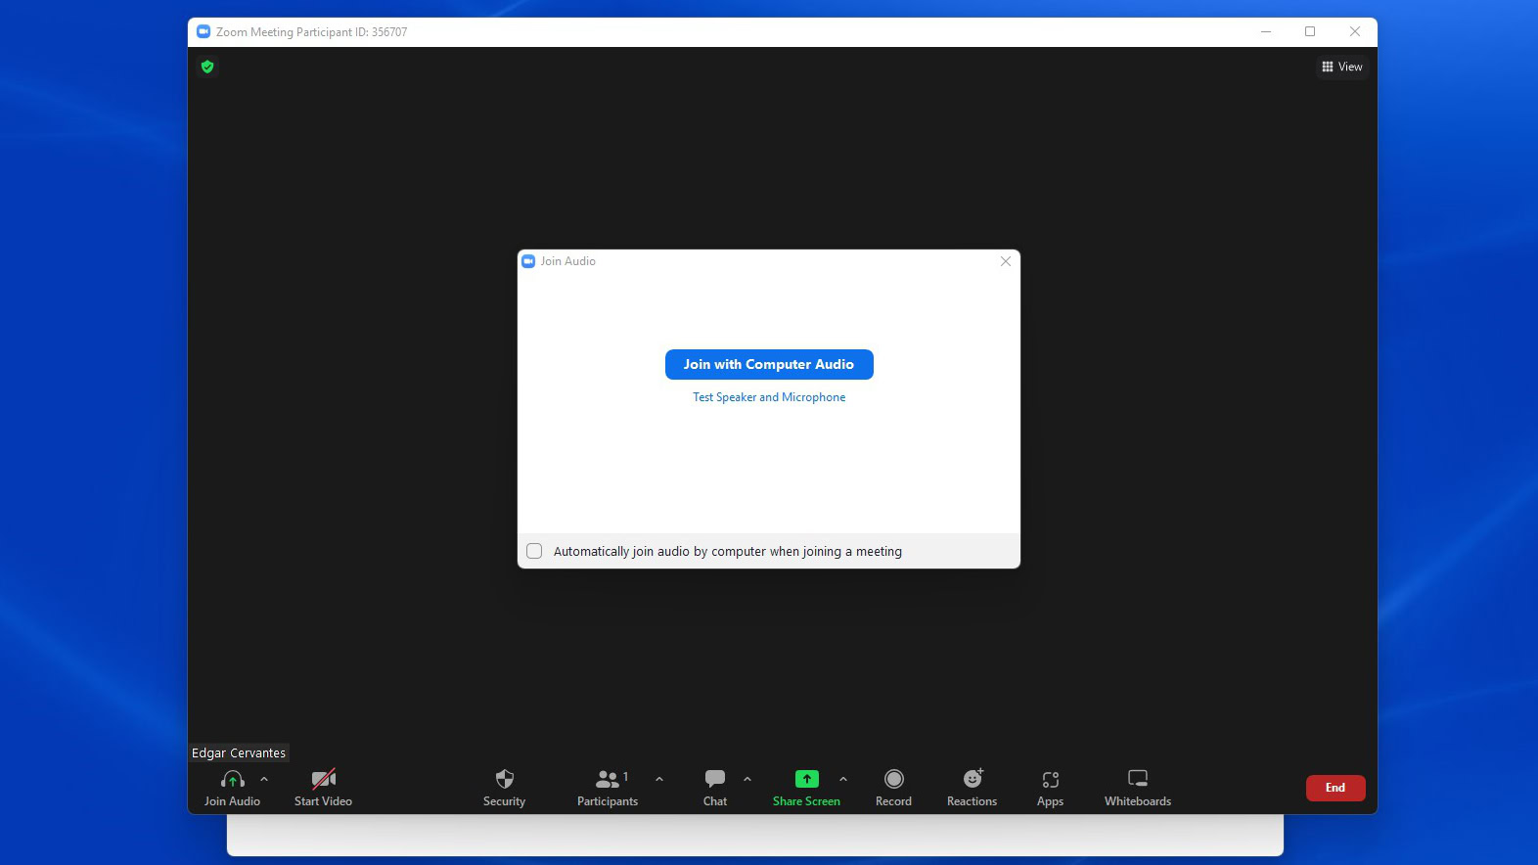
Task: Close the Zoom Meeting window
Action: [x=1355, y=31]
